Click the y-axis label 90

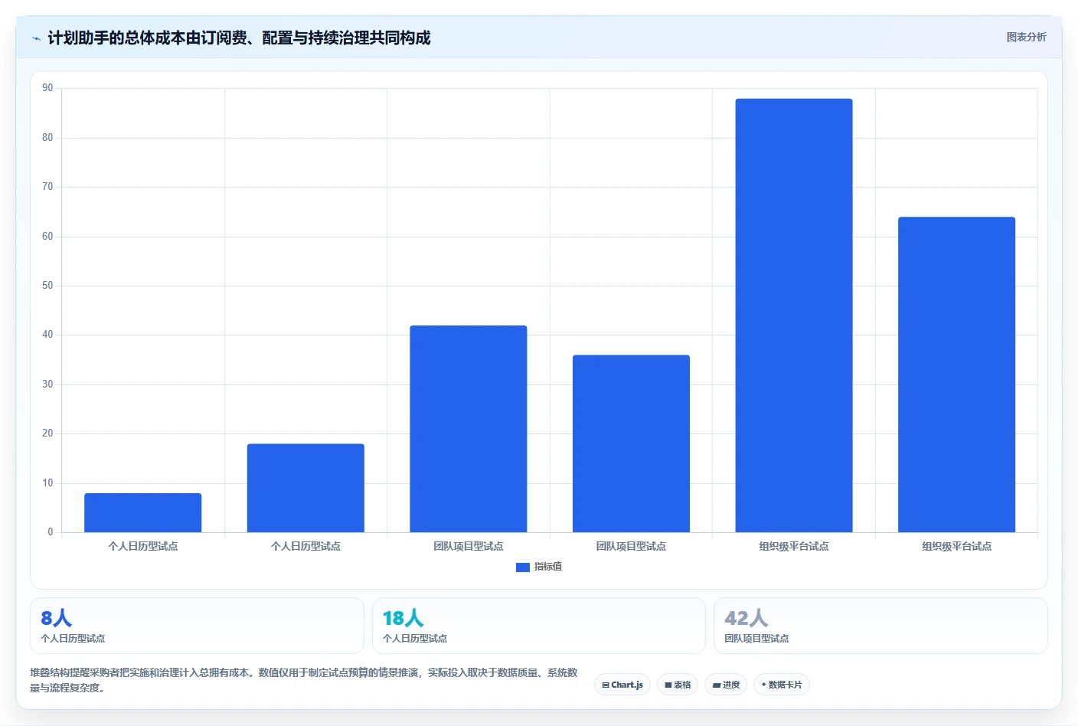(47, 88)
